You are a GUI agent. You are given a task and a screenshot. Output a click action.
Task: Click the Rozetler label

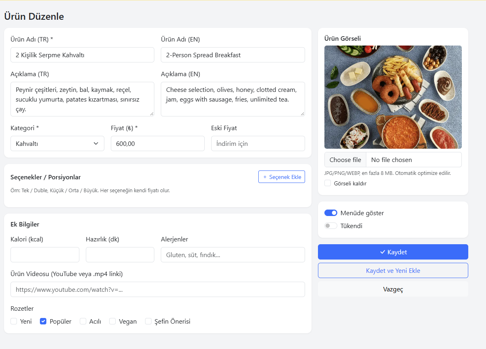point(22,309)
